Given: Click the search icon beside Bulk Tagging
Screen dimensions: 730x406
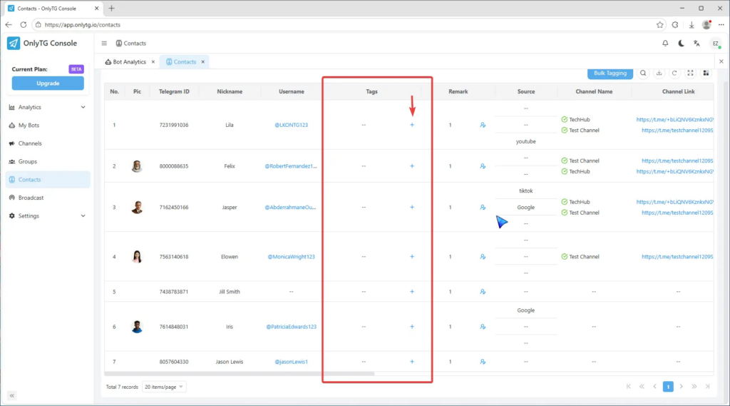Looking at the screenshot, I should [643, 73].
